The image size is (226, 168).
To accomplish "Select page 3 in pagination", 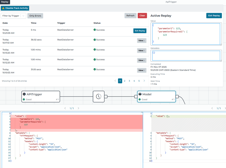I will [129, 81].
